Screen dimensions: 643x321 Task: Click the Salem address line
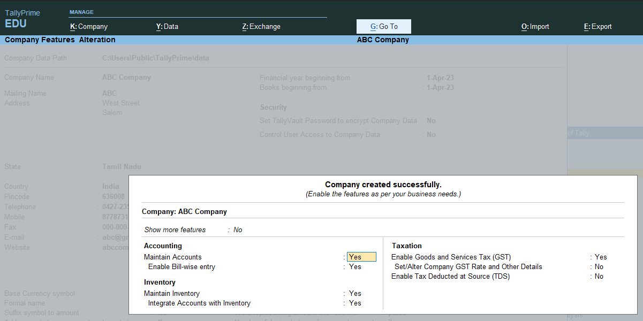point(112,112)
